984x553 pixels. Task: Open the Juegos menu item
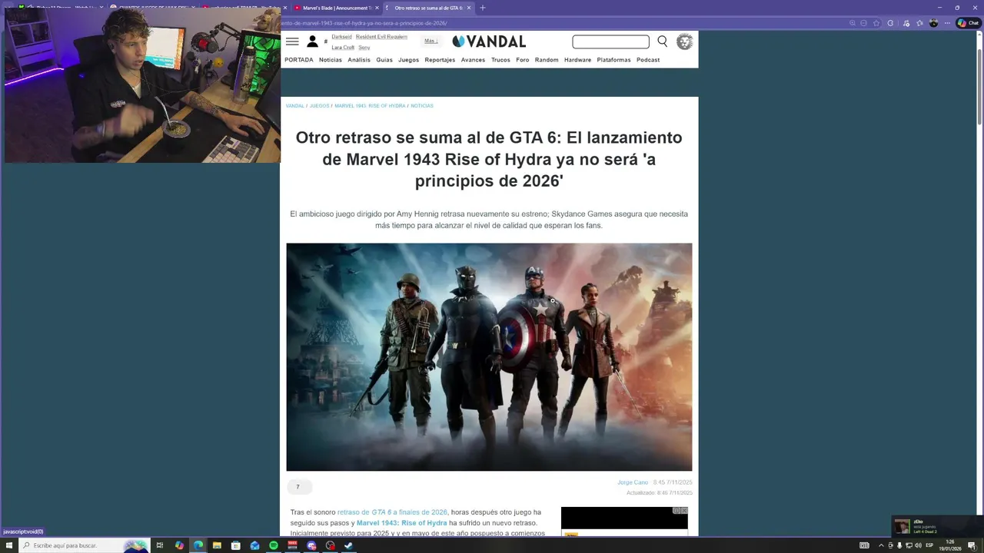click(x=408, y=60)
